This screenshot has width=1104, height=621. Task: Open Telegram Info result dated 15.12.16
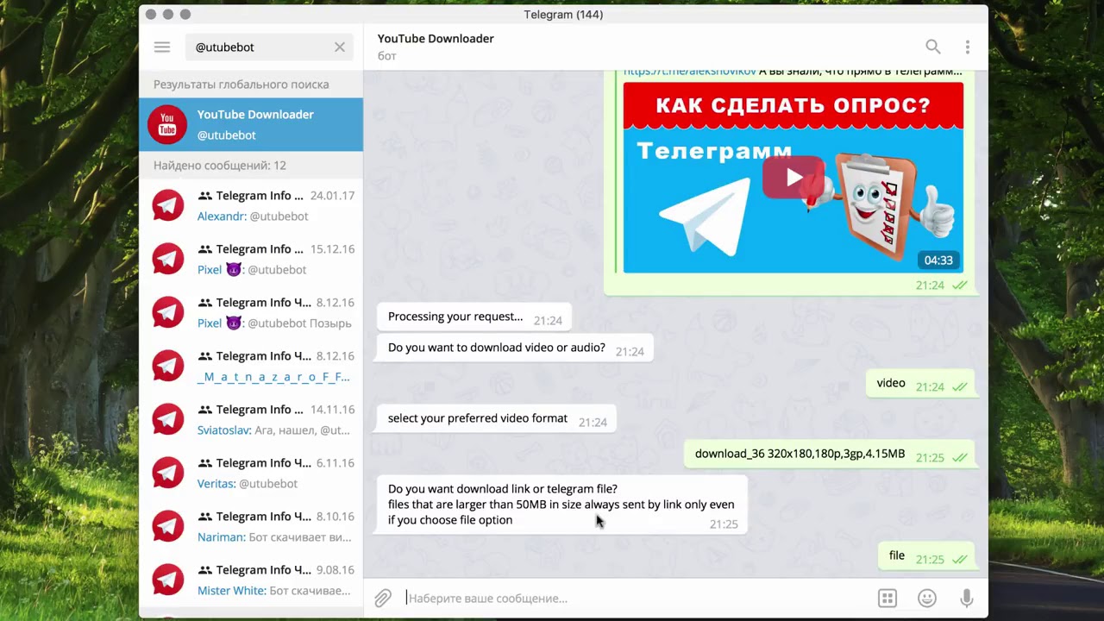251,259
